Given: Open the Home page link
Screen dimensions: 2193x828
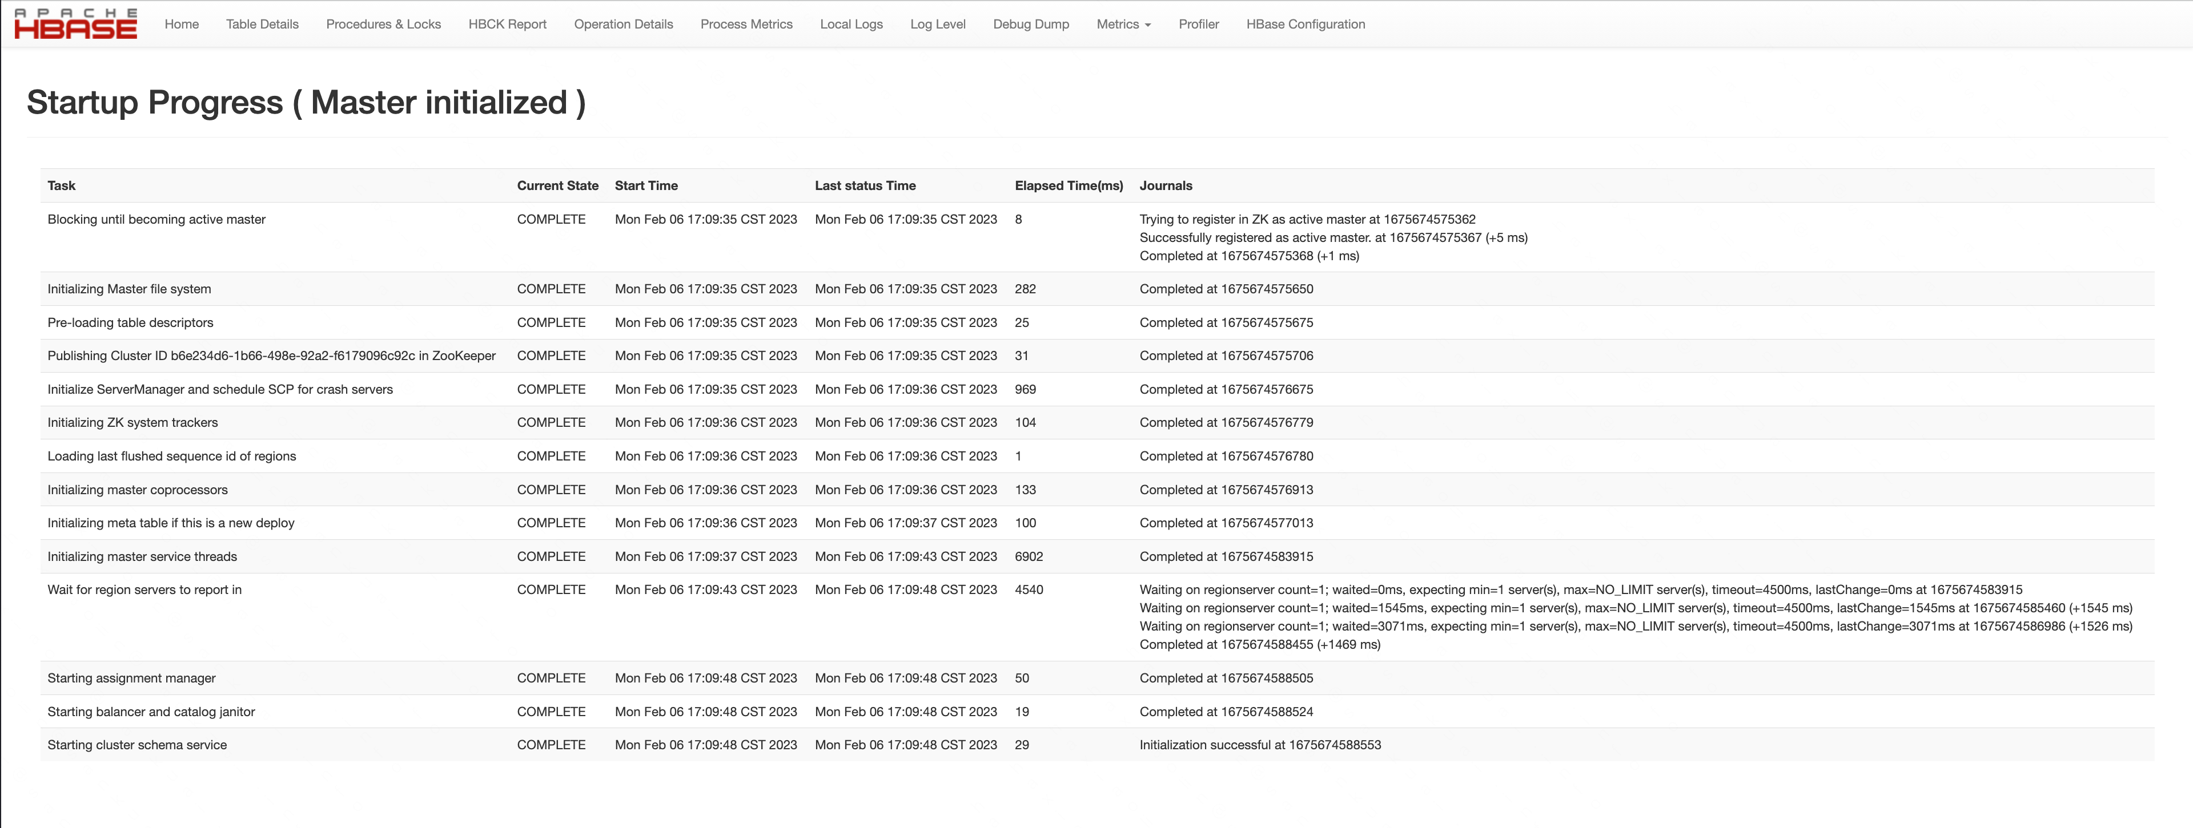Looking at the screenshot, I should [x=182, y=24].
